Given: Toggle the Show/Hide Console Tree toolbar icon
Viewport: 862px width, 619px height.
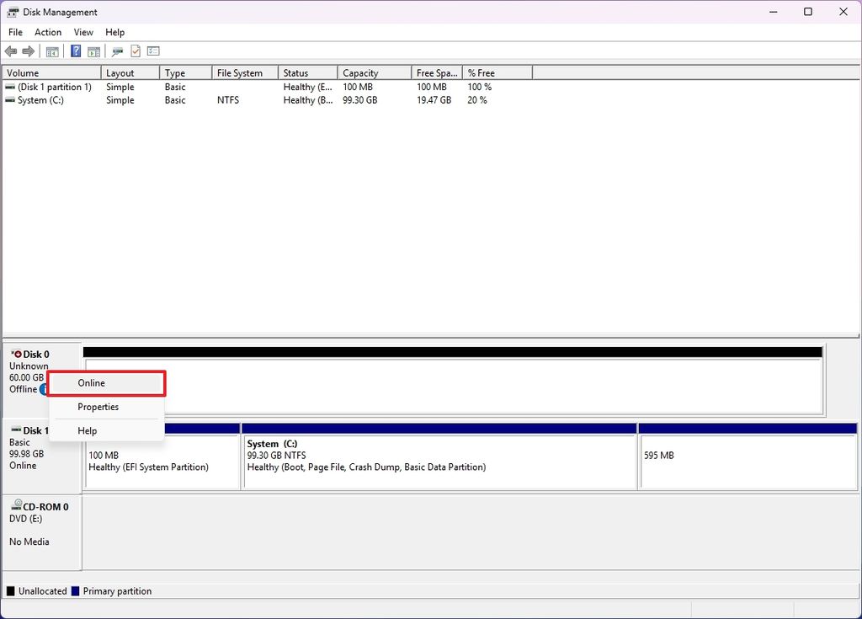Looking at the screenshot, I should (51, 51).
